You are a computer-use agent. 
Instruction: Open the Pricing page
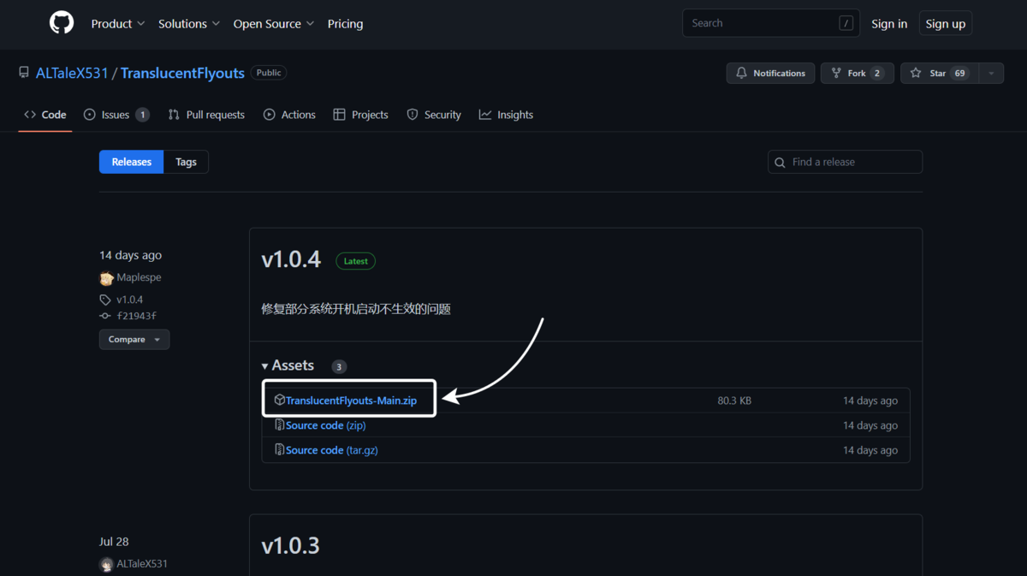pos(345,24)
